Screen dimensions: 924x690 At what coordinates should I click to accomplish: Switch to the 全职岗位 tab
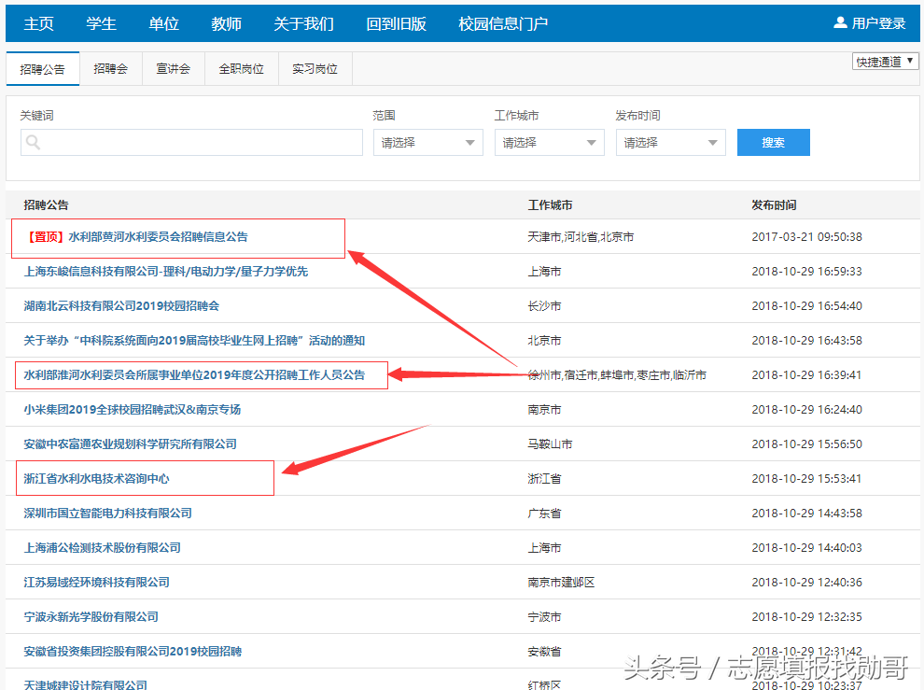tap(241, 69)
